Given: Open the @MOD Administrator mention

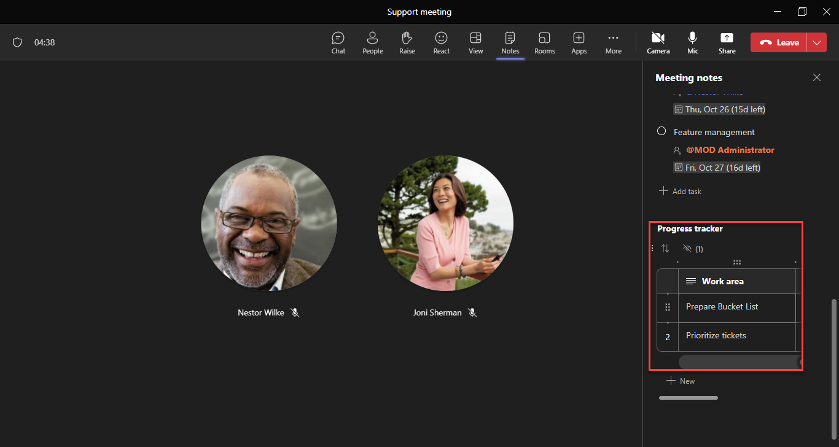Looking at the screenshot, I should pyautogui.click(x=730, y=150).
